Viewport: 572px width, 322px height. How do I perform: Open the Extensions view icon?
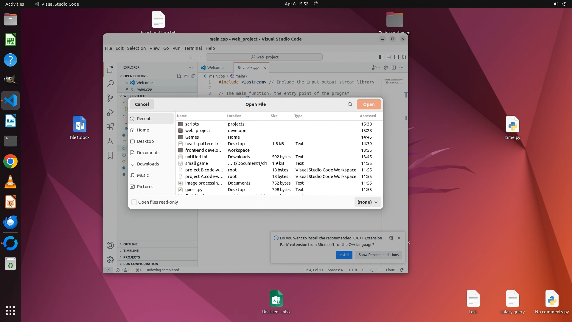point(110,127)
